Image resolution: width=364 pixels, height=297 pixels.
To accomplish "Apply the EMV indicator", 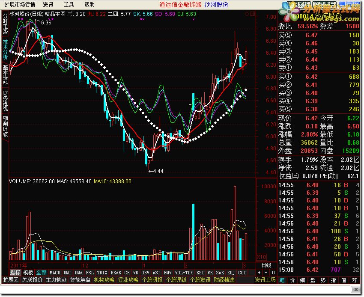I will (x=167, y=273).
